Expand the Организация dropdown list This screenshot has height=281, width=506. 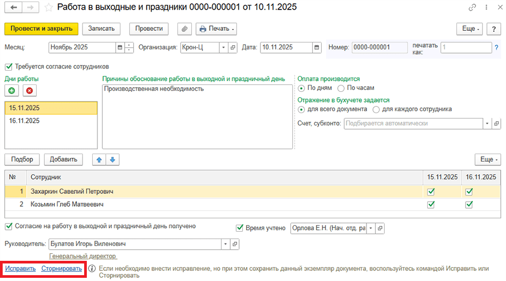[x=224, y=47]
